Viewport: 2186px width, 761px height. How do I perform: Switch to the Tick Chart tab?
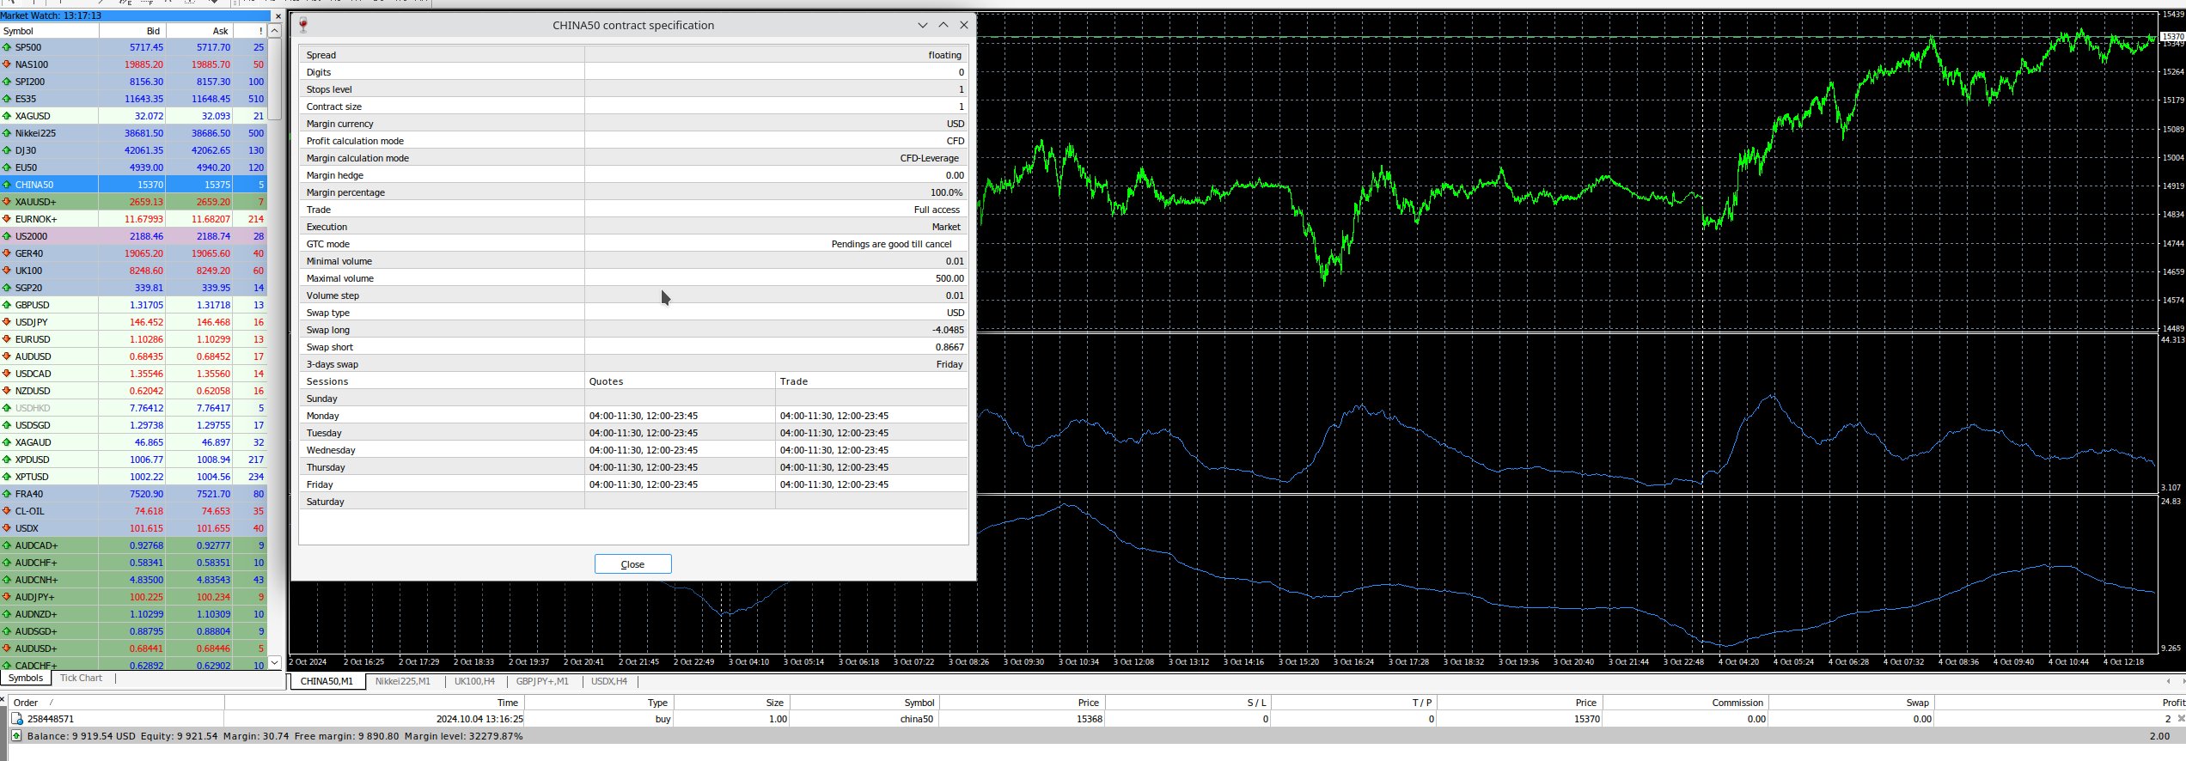tap(81, 679)
